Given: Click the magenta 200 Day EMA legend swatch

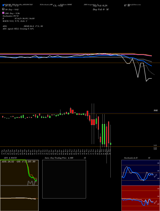Looking at the screenshot, I should 3,13.
